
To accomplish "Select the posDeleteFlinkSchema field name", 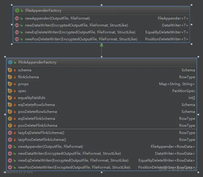I will click(x=37, y=126).
